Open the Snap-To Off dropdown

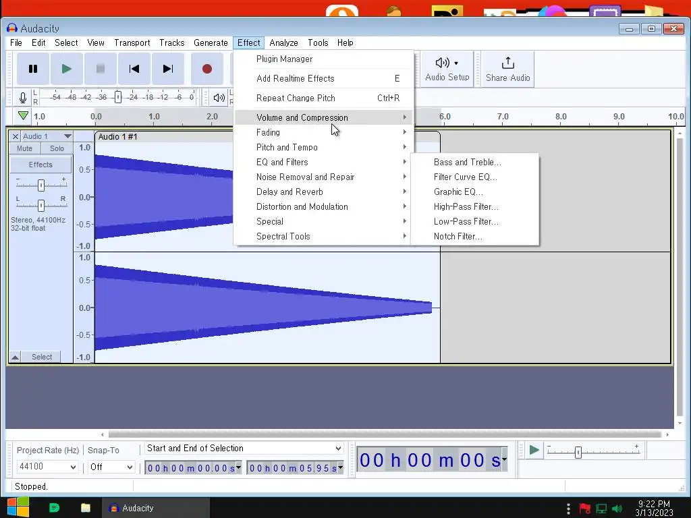111,467
